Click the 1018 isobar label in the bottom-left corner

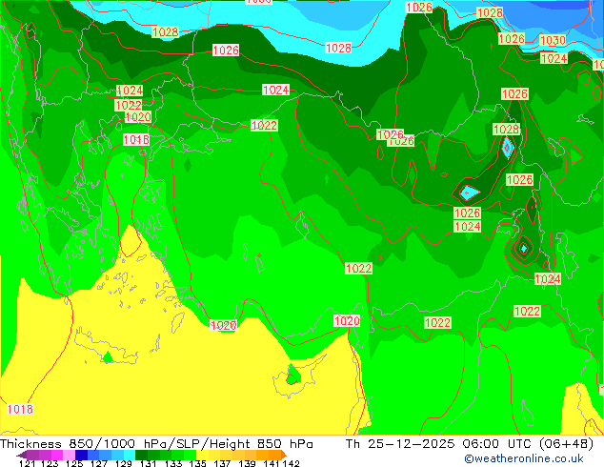pyautogui.click(x=20, y=409)
